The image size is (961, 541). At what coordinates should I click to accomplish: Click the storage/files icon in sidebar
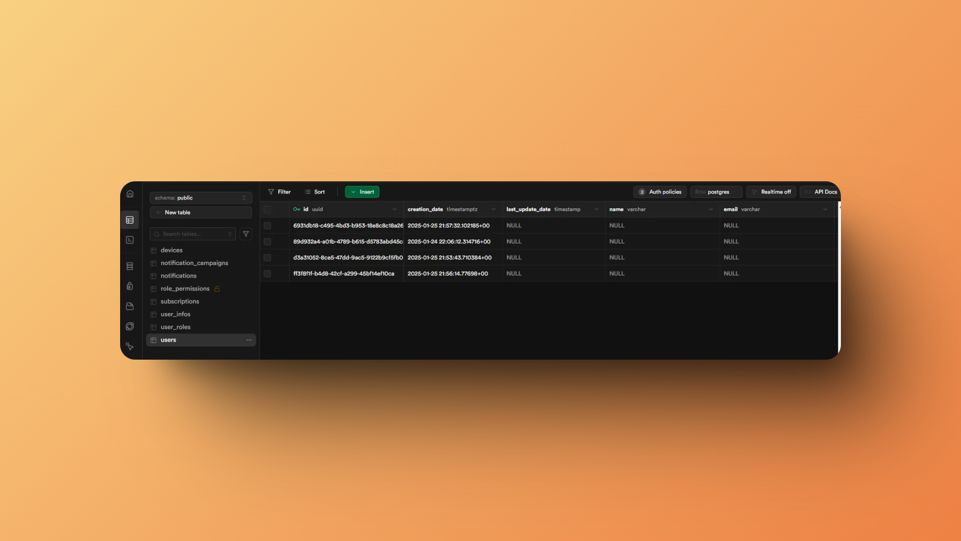click(130, 306)
